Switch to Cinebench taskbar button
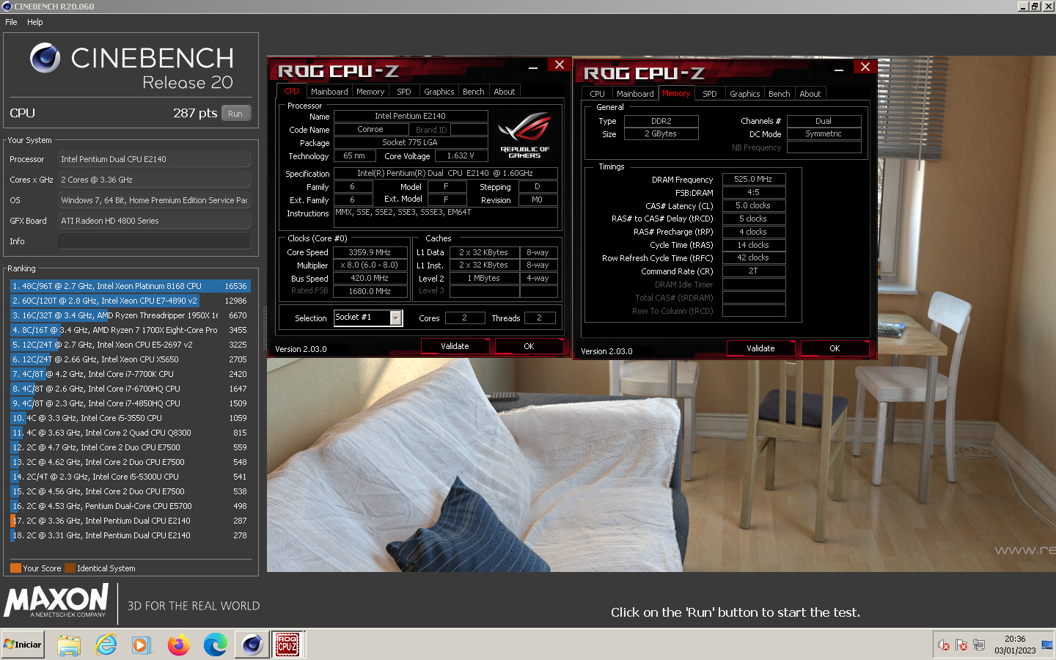Image resolution: width=1056 pixels, height=660 pixels. (252, 645)
